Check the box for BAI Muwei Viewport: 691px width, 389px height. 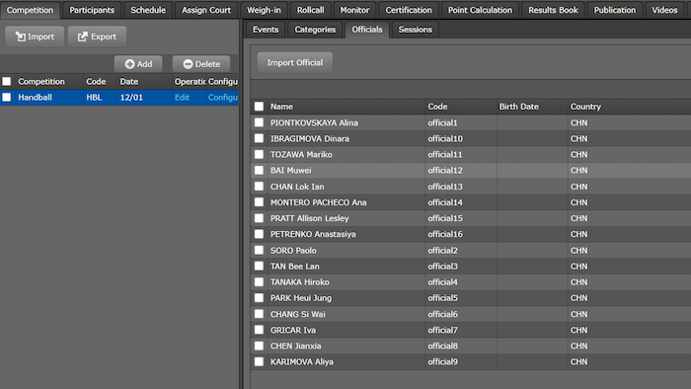[x=259, y=170]
